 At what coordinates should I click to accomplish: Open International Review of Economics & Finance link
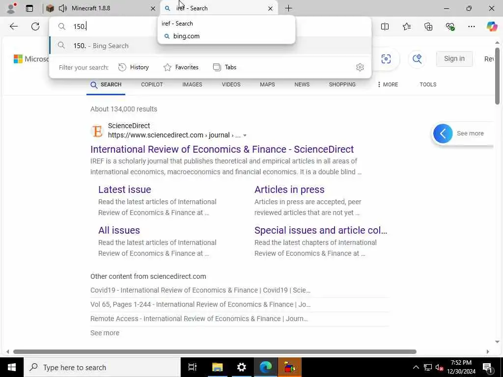pos(222,149)
